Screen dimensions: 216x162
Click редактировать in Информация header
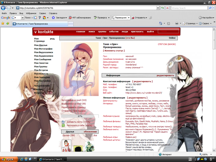click(165, 75)
